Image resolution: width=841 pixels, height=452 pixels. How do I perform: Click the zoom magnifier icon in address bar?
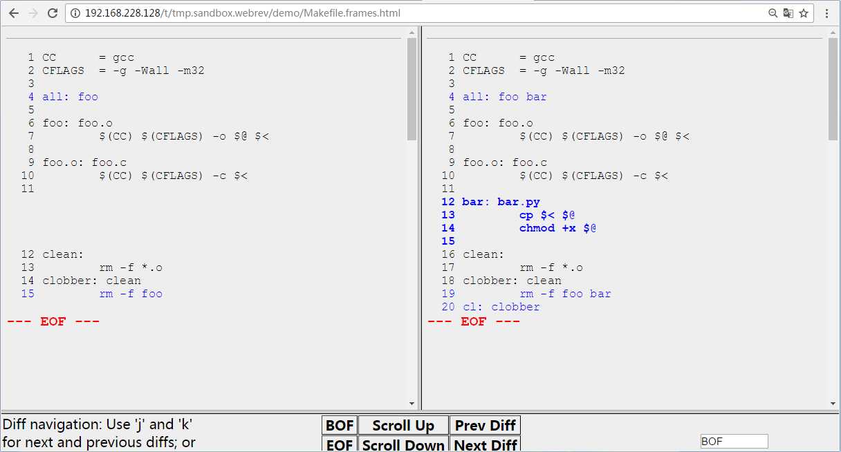pyautogui.click(x=773, y=13)
